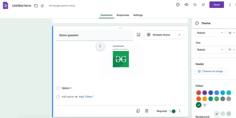Open question more options next to Required
Screen dimensions: 236x118
pos(180,111)
